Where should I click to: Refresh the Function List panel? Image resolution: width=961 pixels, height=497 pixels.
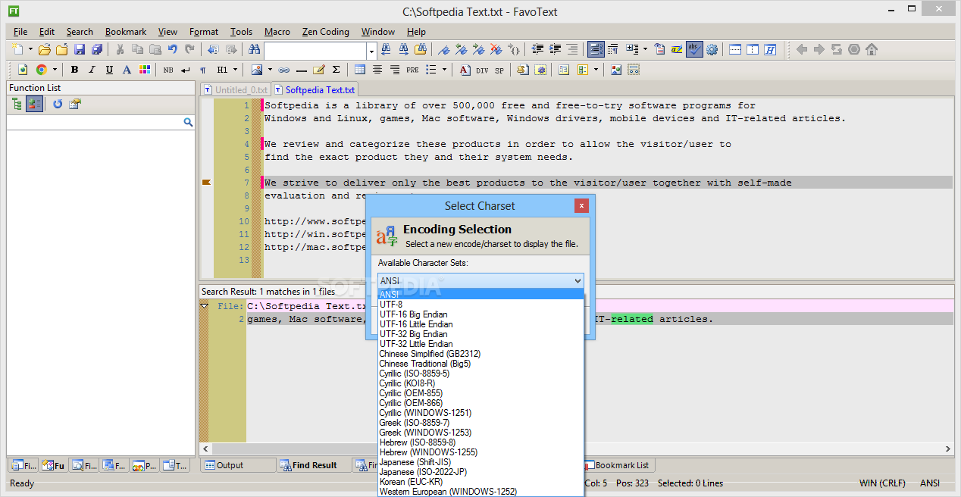pos(58,105)
